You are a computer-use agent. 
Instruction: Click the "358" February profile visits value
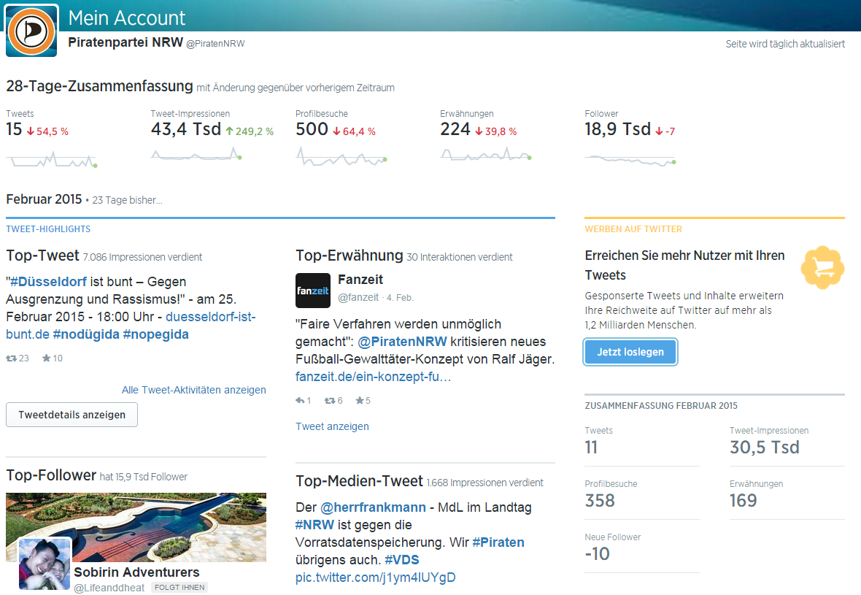click(600, 501)
